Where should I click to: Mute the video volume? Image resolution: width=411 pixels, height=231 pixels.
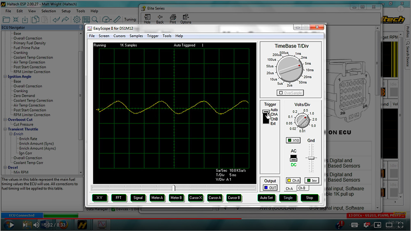click(37, 225)
